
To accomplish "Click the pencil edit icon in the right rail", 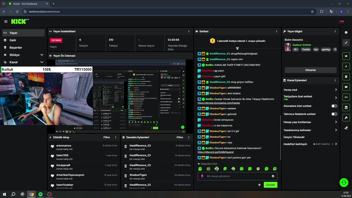I will [x=346, y=43].
